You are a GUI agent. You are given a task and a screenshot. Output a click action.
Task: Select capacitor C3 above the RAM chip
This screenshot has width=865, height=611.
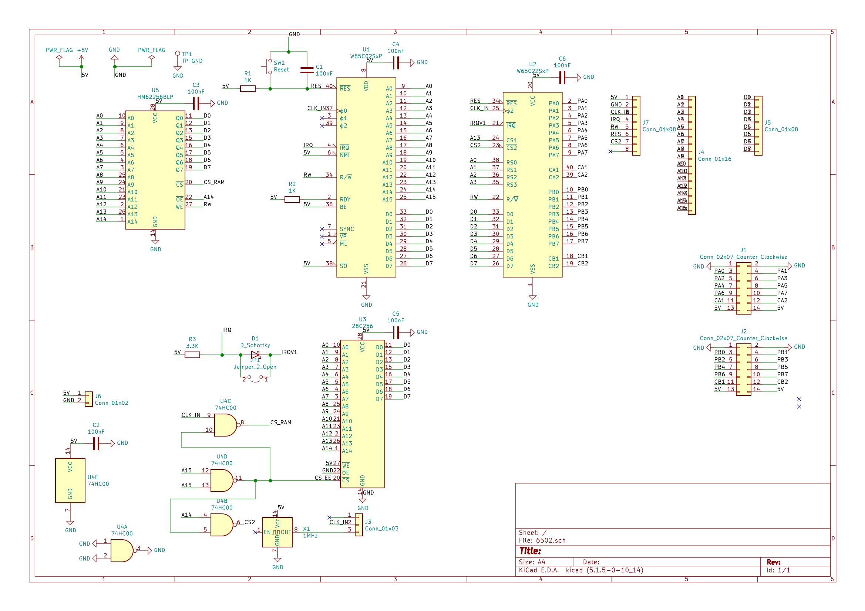pos(196,103)
